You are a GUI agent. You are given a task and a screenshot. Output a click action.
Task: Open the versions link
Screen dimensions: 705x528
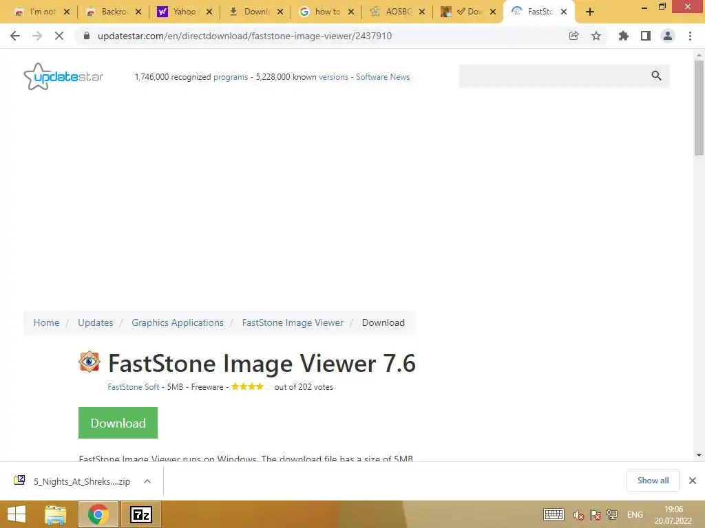[333, 77]
